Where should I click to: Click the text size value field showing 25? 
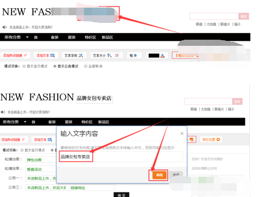pos(117,55)
